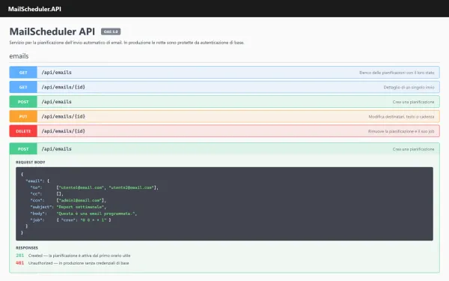
Task: Click the "utente1@email.com" recipient value
Action: point(82,187)
